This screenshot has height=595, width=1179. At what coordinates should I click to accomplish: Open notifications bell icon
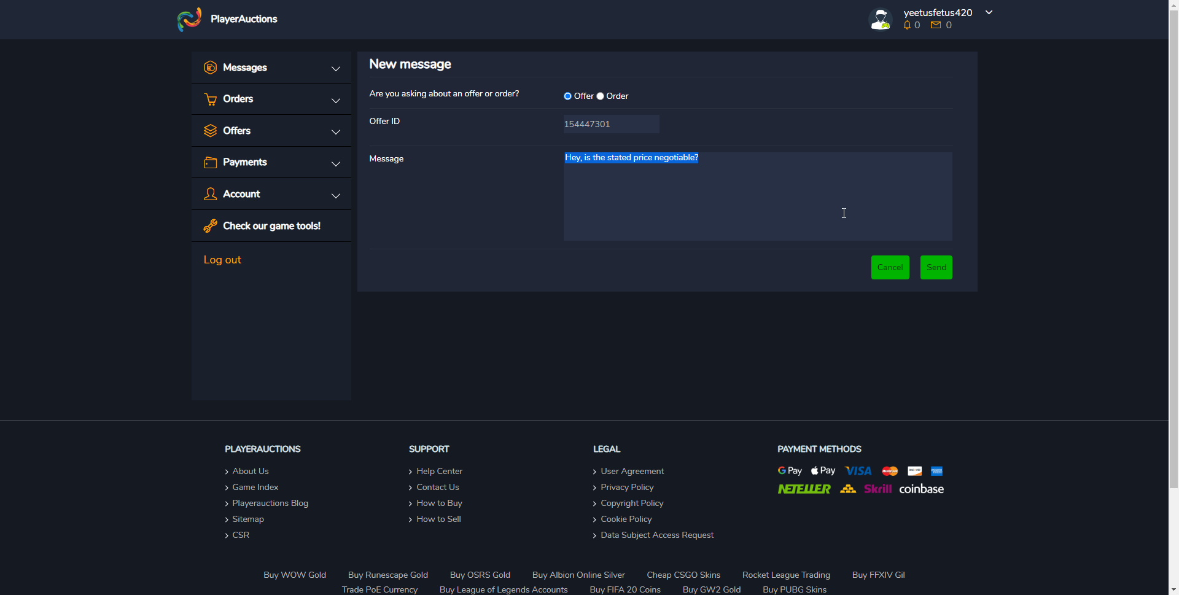pyautogui.click(x=907, y=25)
